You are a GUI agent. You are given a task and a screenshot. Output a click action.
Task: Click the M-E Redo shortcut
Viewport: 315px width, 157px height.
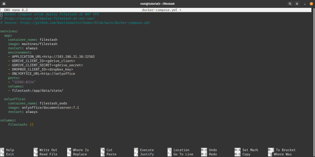(x=209, y=154)
